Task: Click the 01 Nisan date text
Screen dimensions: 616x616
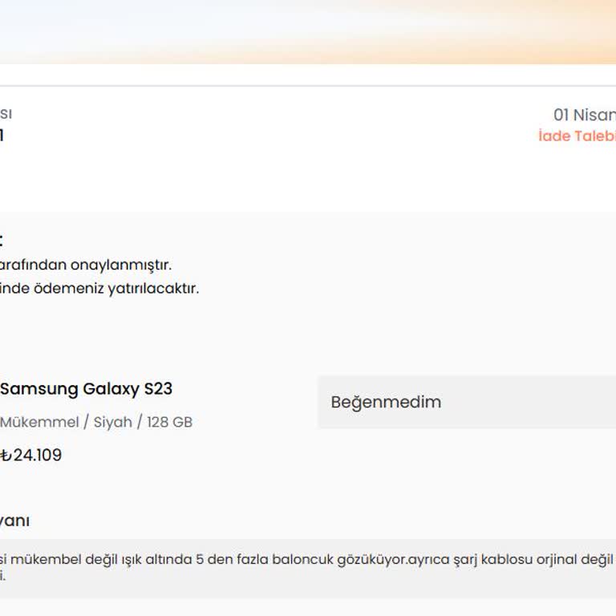Action: pos(585,115)
